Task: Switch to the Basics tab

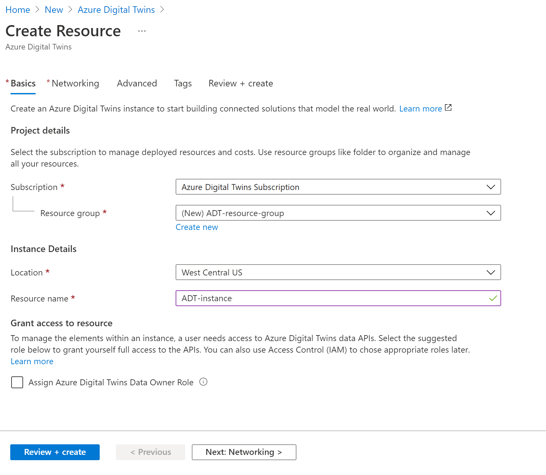Action: click(x=23, y=83)
